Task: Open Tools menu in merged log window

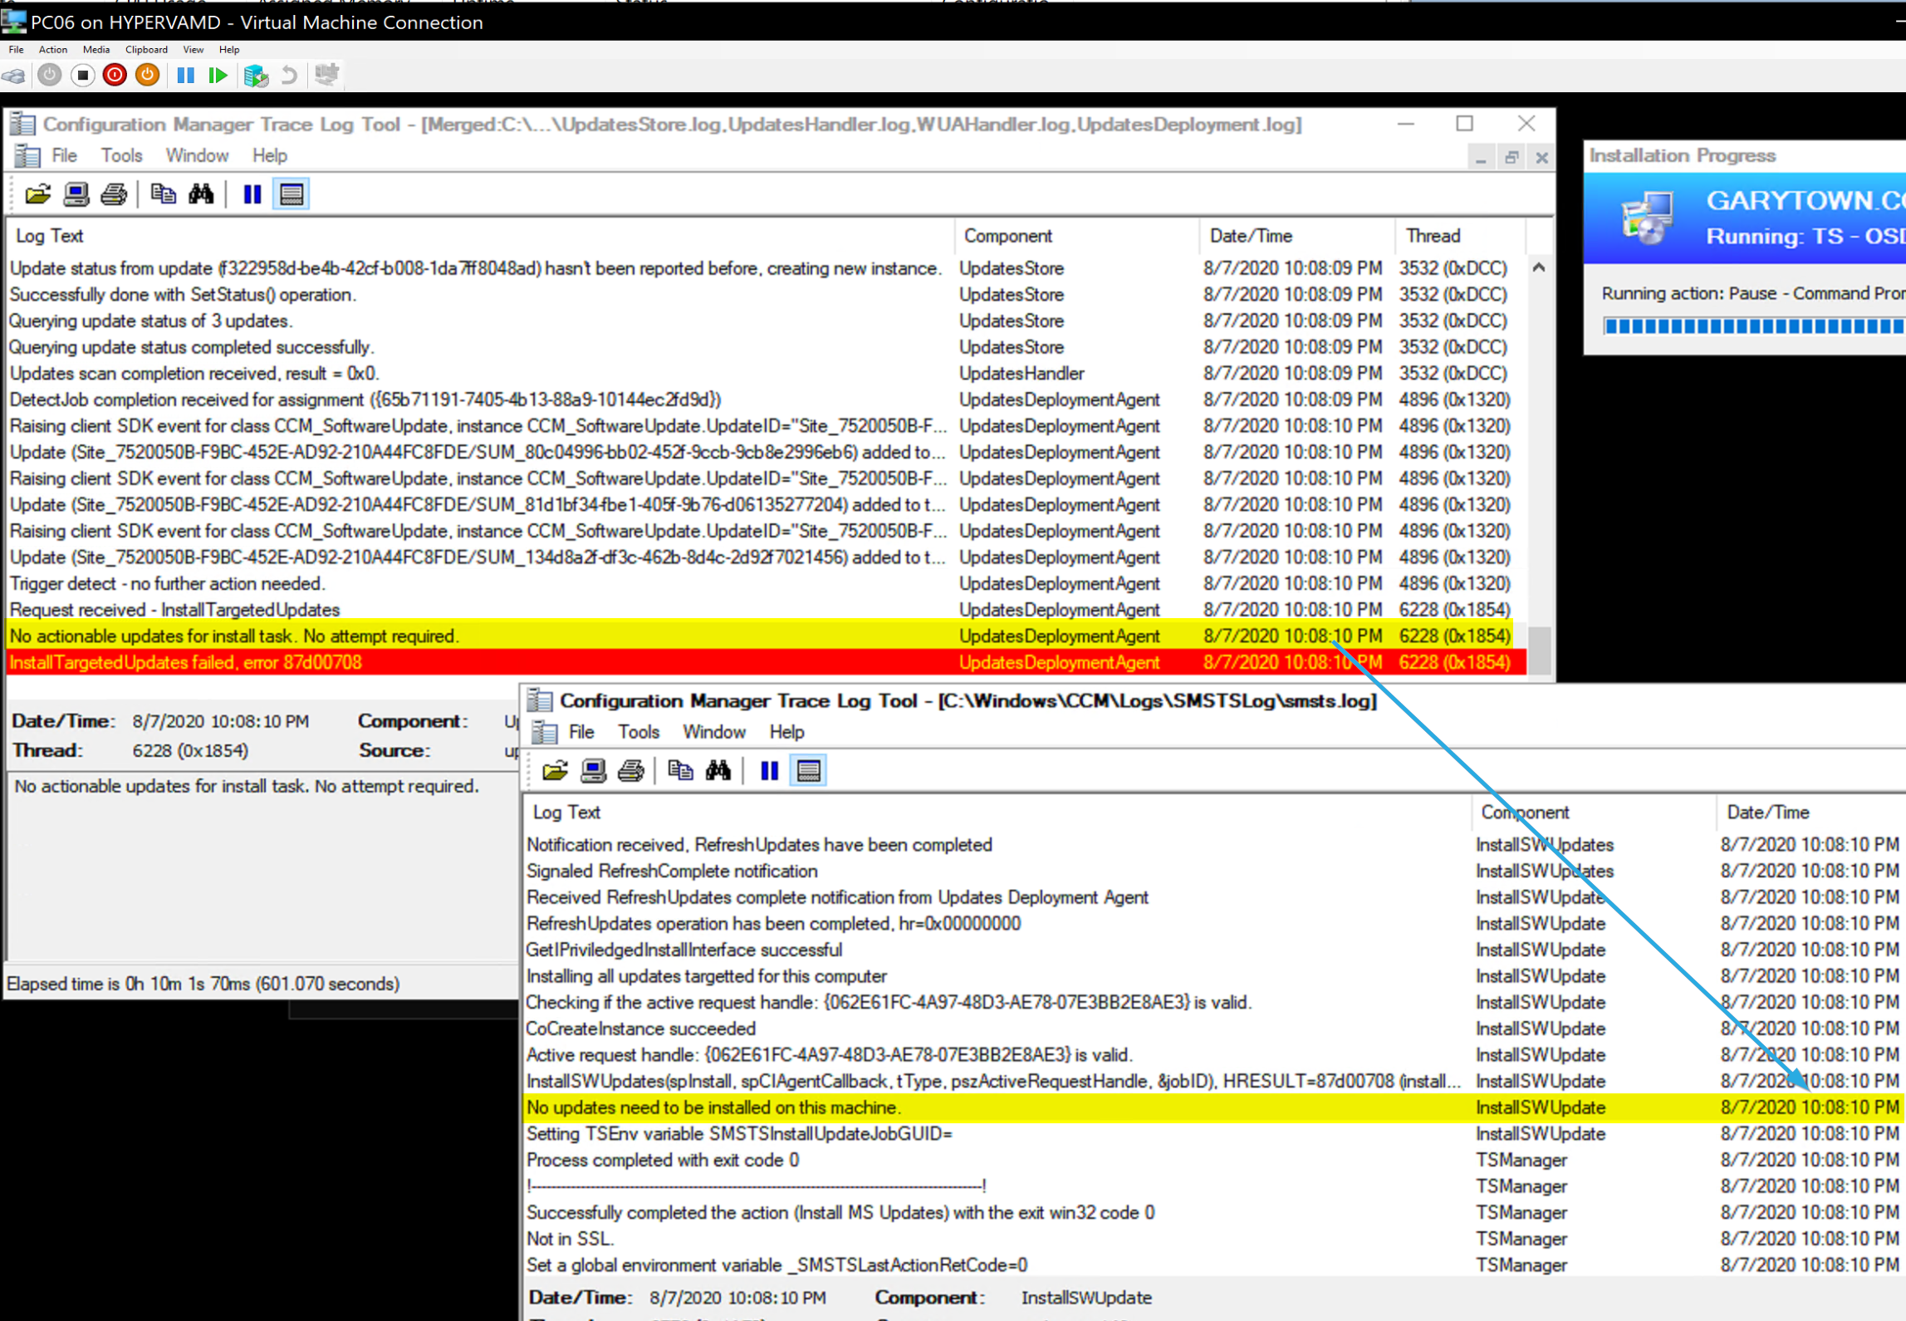Action: click(121, 155)
